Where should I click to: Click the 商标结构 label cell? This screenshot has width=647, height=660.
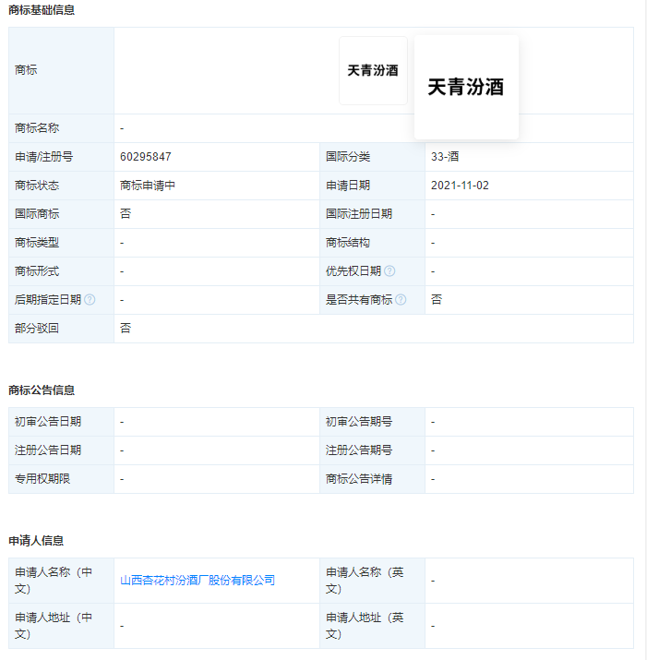373,243
